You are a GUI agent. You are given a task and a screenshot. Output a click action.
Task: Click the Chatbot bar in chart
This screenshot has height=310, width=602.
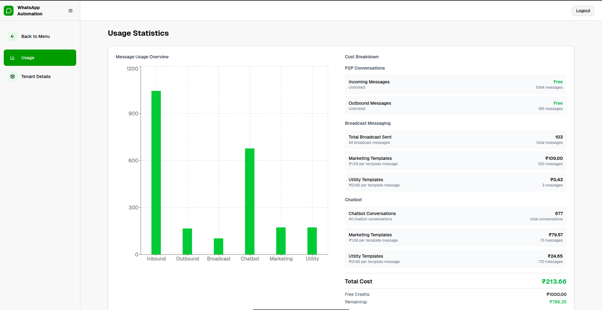(x=250, y=201)
